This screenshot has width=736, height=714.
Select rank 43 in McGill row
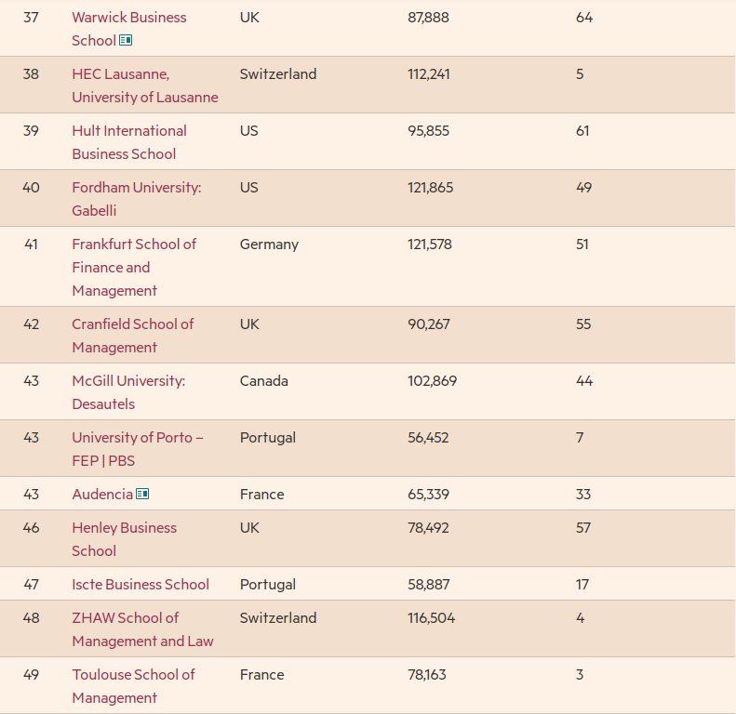point(31,381)
